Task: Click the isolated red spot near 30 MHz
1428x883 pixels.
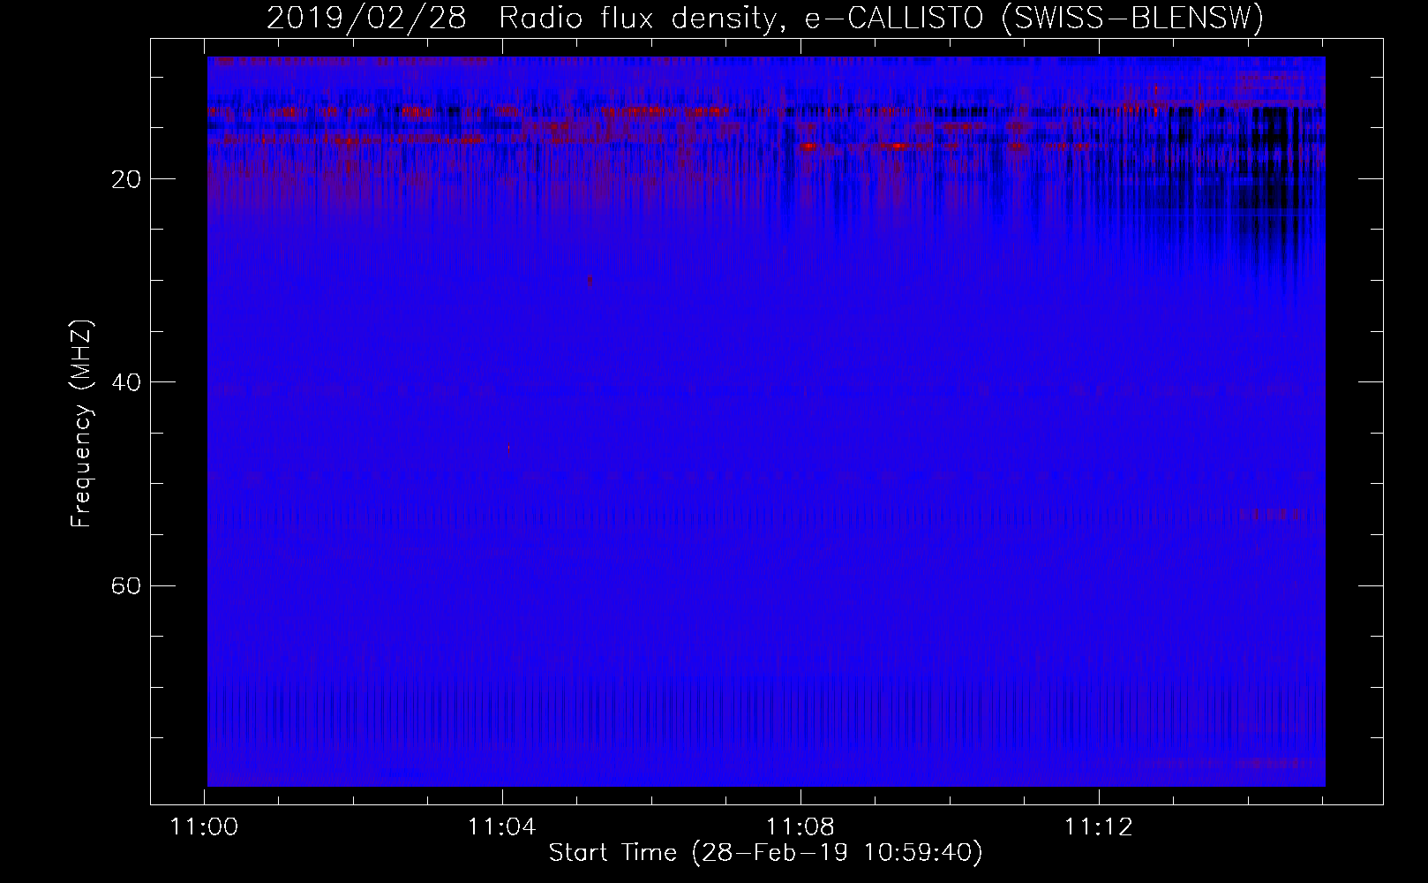Action: (590, 281)
